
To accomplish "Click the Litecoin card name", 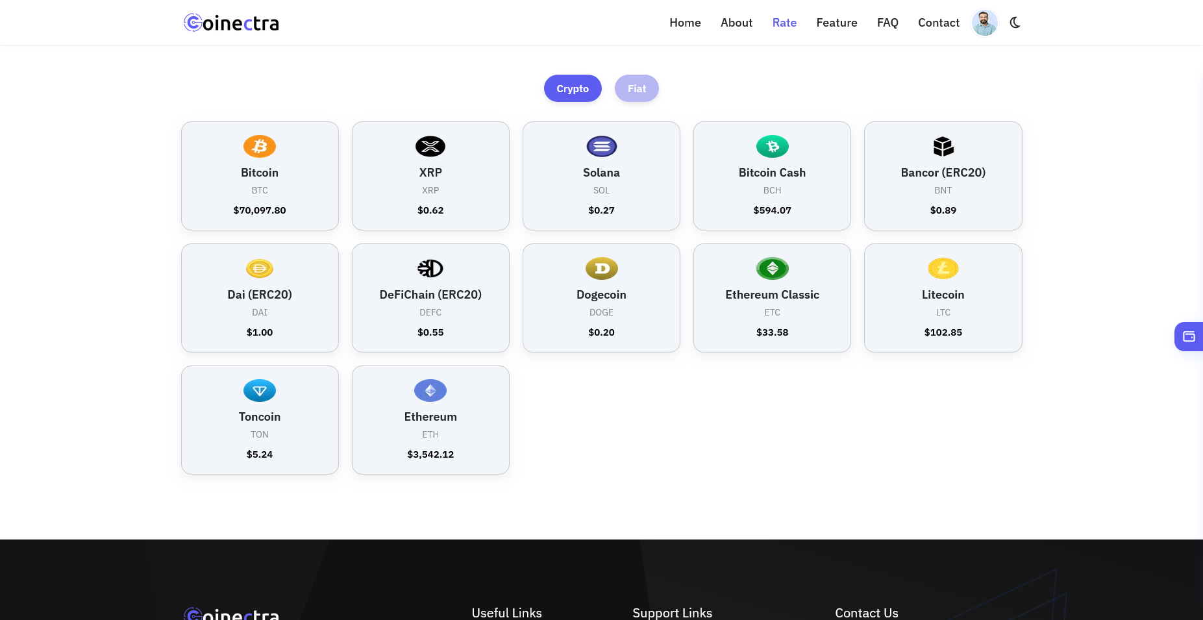I will (x=943, y=295).
